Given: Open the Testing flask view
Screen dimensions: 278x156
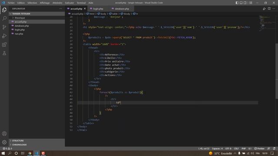Looking at the screenshot, I should [4, 53].
